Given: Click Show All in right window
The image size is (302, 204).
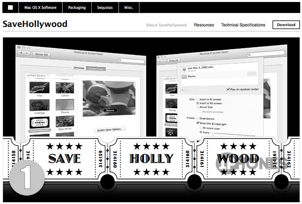Looking at the screenshot, I should (x=173, y=60).
